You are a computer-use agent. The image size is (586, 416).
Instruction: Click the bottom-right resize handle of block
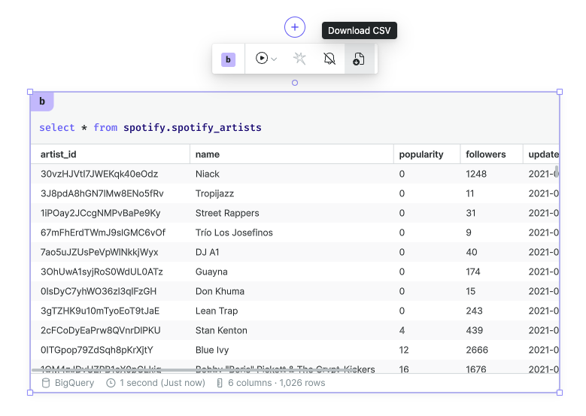pyautogui.click(x=560, y=393)
